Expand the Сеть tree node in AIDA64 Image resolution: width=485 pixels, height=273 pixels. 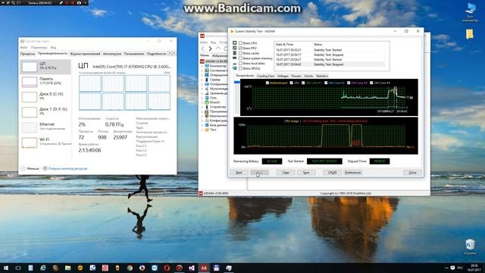coord(202,98)
